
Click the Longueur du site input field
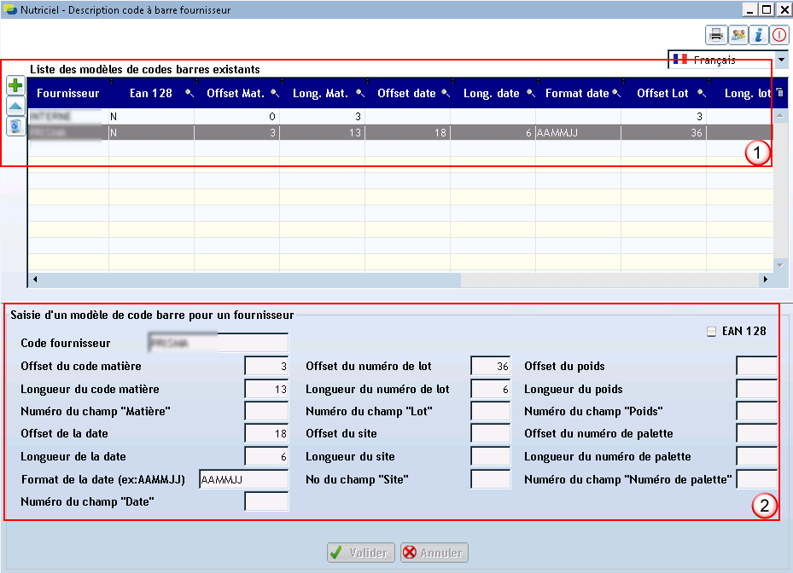(x=491, y=456)
